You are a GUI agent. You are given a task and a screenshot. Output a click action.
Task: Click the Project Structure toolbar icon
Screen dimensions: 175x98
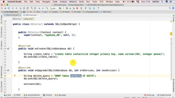[x=90, y=8]
